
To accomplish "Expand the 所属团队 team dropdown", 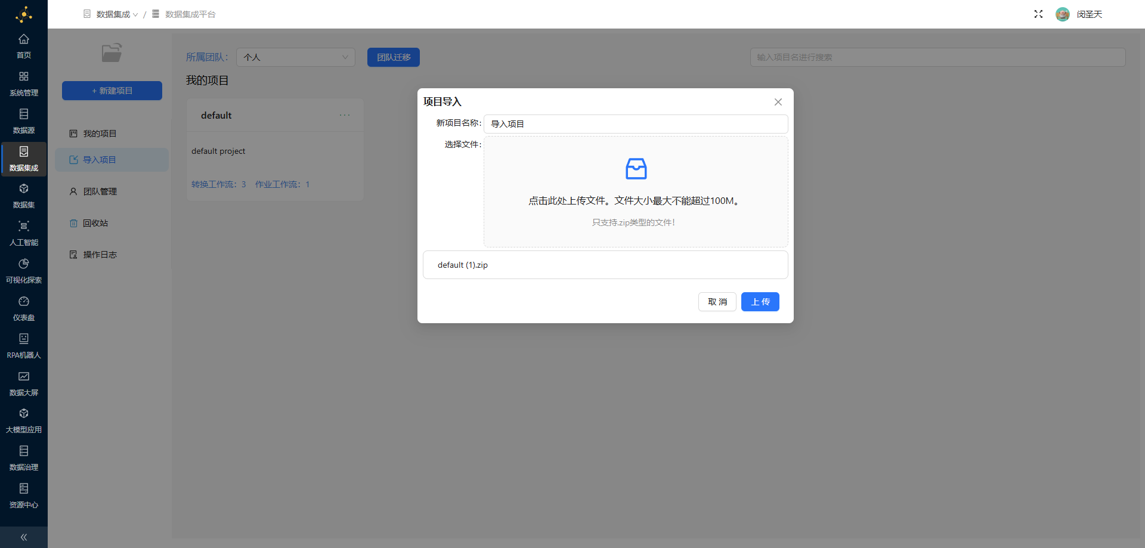I will click(296, 57).
